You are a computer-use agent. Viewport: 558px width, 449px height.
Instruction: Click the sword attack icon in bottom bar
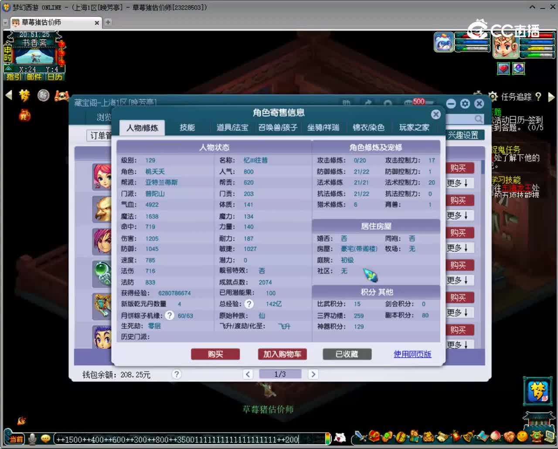(361, 436)
